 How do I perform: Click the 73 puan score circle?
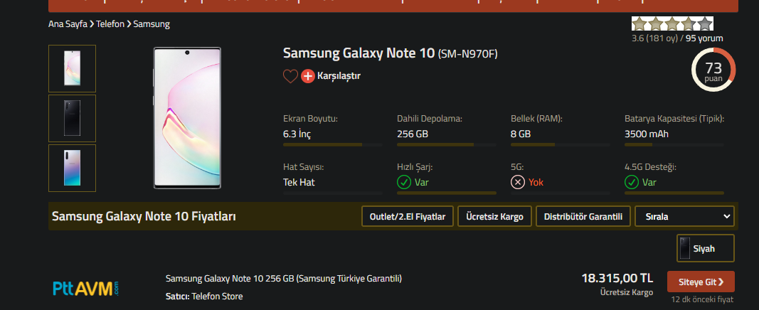point(713,70)
